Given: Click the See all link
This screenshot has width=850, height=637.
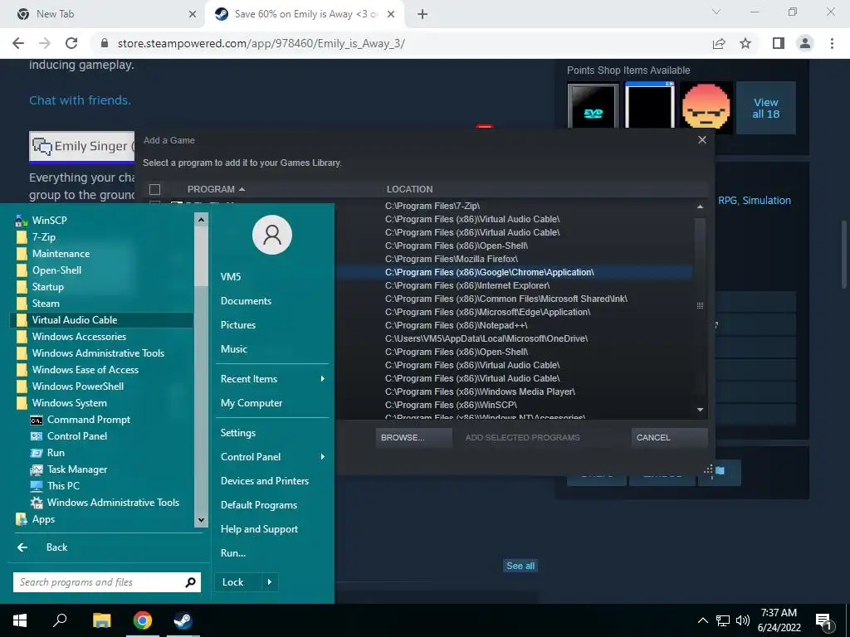Looking at the screenshot, I should 520,566.
